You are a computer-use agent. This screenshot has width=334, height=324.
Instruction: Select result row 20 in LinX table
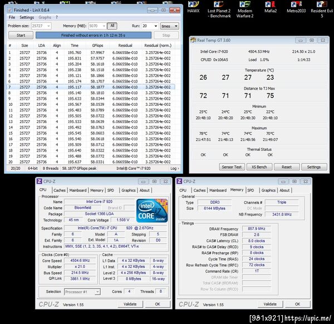tap(91, 161)
